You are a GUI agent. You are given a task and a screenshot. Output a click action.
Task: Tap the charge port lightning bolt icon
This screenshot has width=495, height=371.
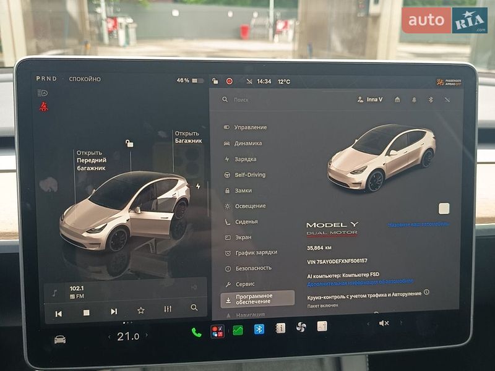pyautogui.click(x=198, y=187)
